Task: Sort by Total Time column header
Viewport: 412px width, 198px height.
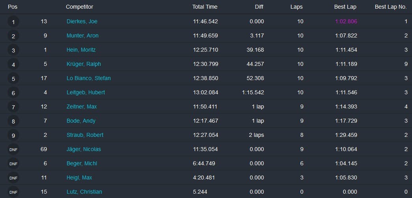Action: (205, 7)
